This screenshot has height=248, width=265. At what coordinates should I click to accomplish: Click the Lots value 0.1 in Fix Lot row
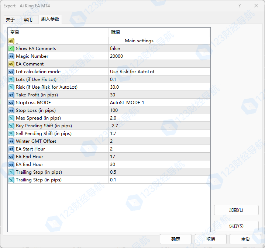click(x=113, y=79)
